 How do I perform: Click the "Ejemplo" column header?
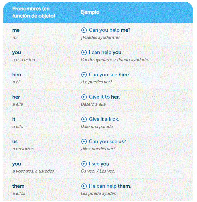tap(90, 12)
